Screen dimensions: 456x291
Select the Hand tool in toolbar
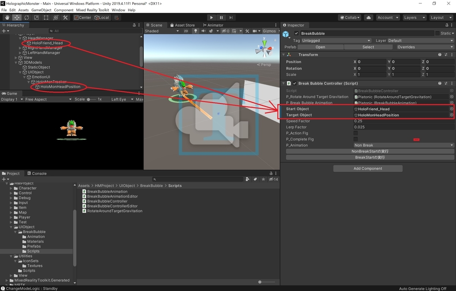click(7, 17)
